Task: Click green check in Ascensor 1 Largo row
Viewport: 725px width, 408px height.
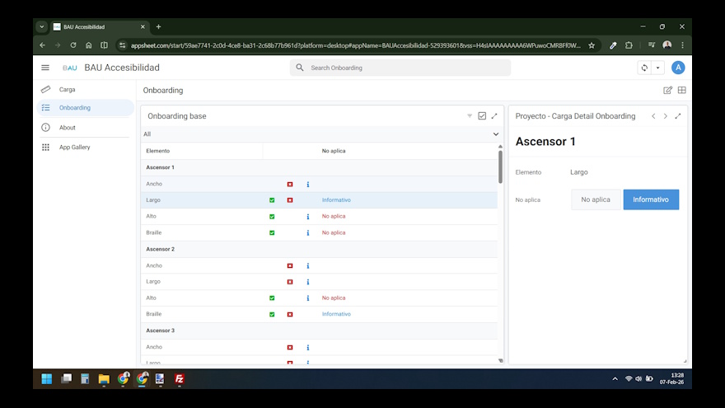Action: (272, 200)
